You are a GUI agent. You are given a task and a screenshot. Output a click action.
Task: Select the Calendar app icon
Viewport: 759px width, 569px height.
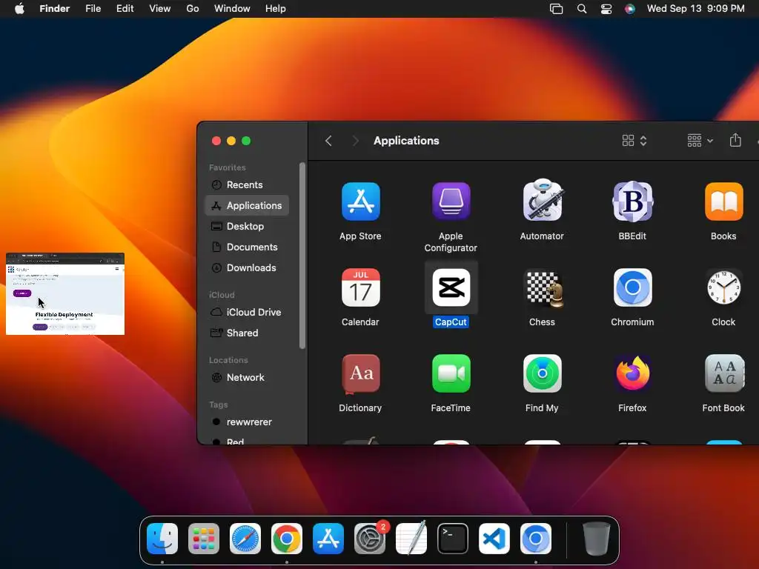(361, 287)
